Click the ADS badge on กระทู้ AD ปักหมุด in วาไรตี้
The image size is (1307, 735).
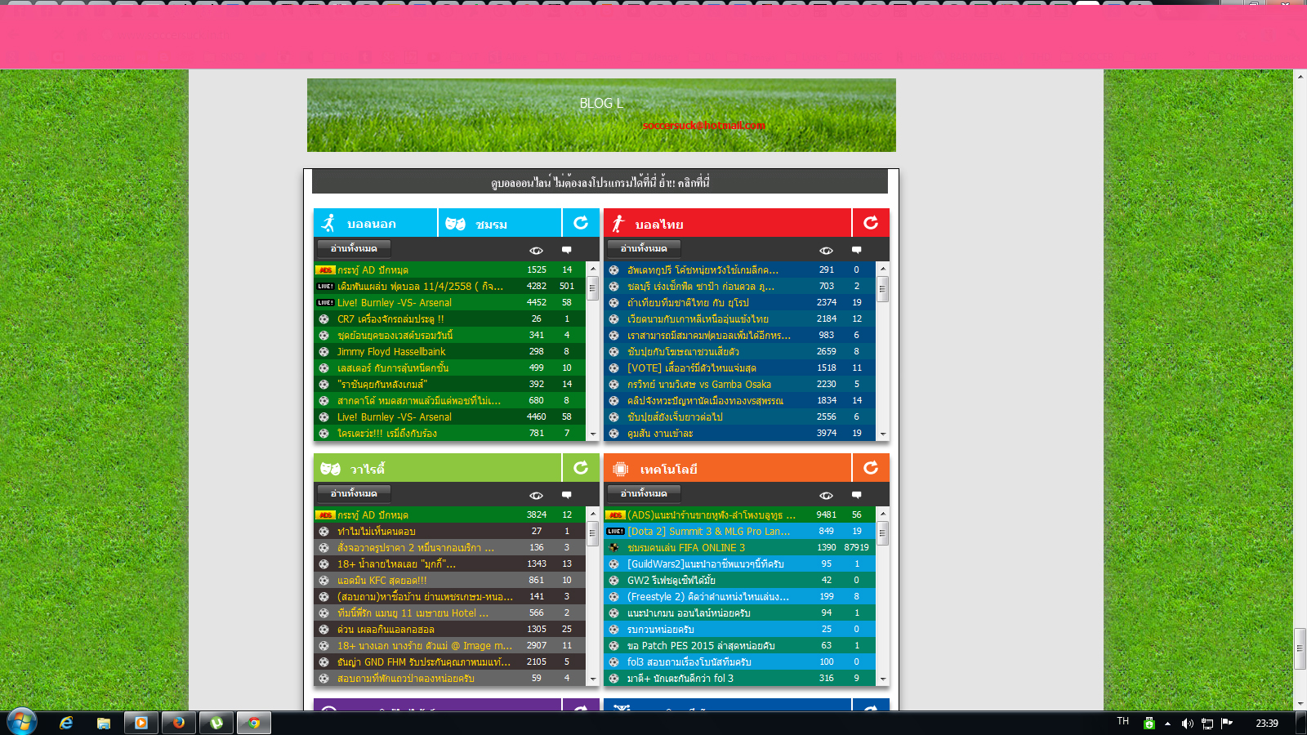pyautogui.click(x=325, y=514)
